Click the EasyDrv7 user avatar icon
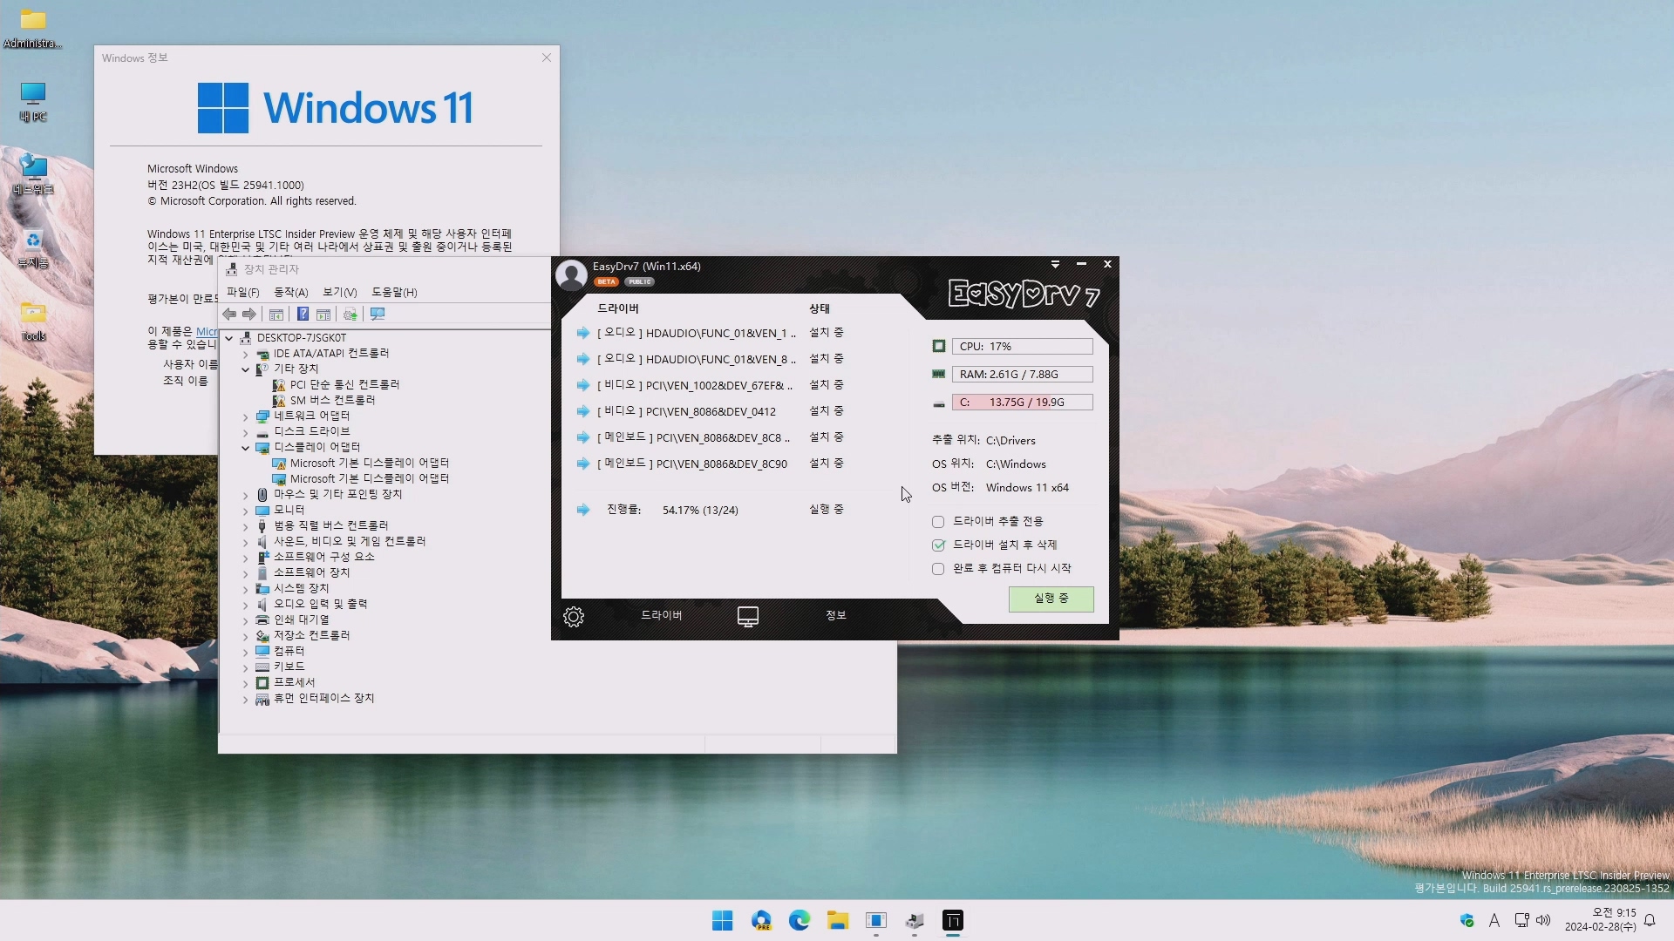This screenshot has width=1674, height=941. coord(571,275)
